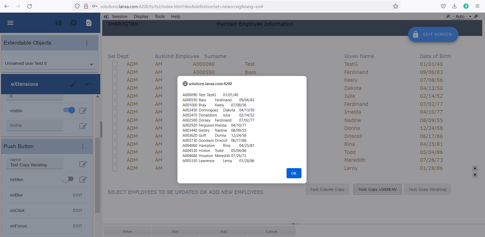
Task: Click the undo arrow in the eXtensions header
Action: [89, 84]
